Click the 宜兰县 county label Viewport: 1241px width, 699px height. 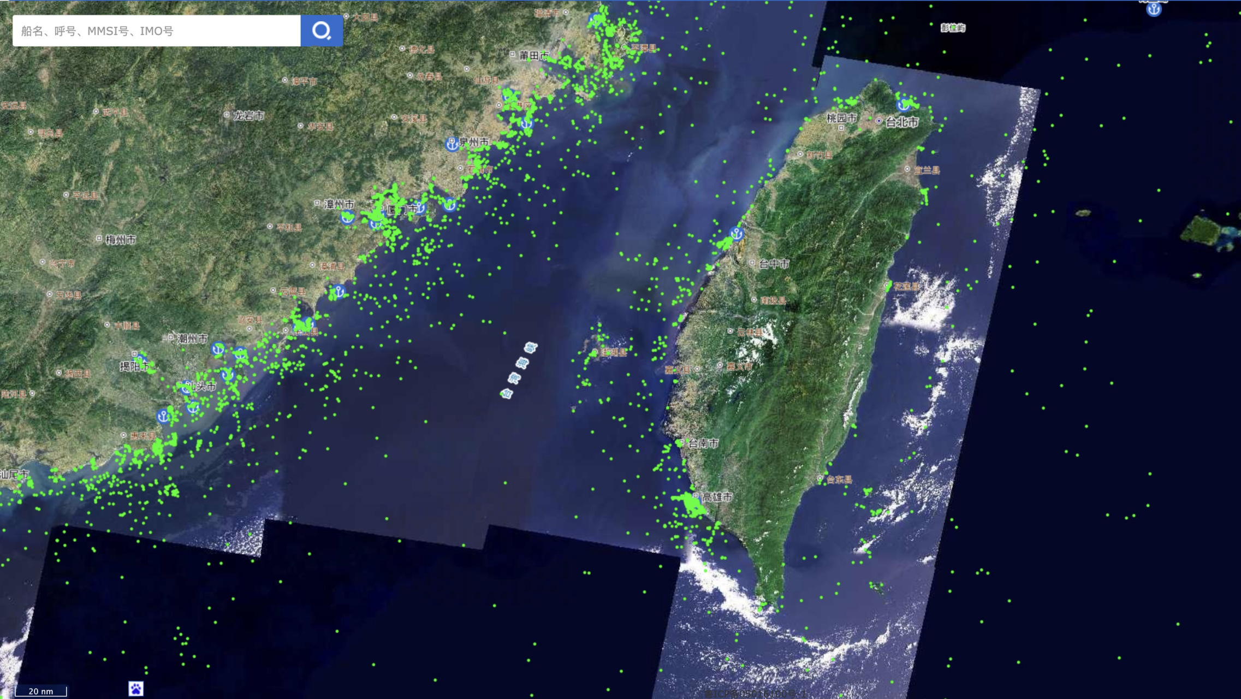coord(927,170)
